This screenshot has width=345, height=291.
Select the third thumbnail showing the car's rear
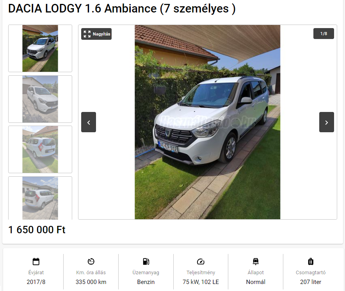(x=40, y=149)
